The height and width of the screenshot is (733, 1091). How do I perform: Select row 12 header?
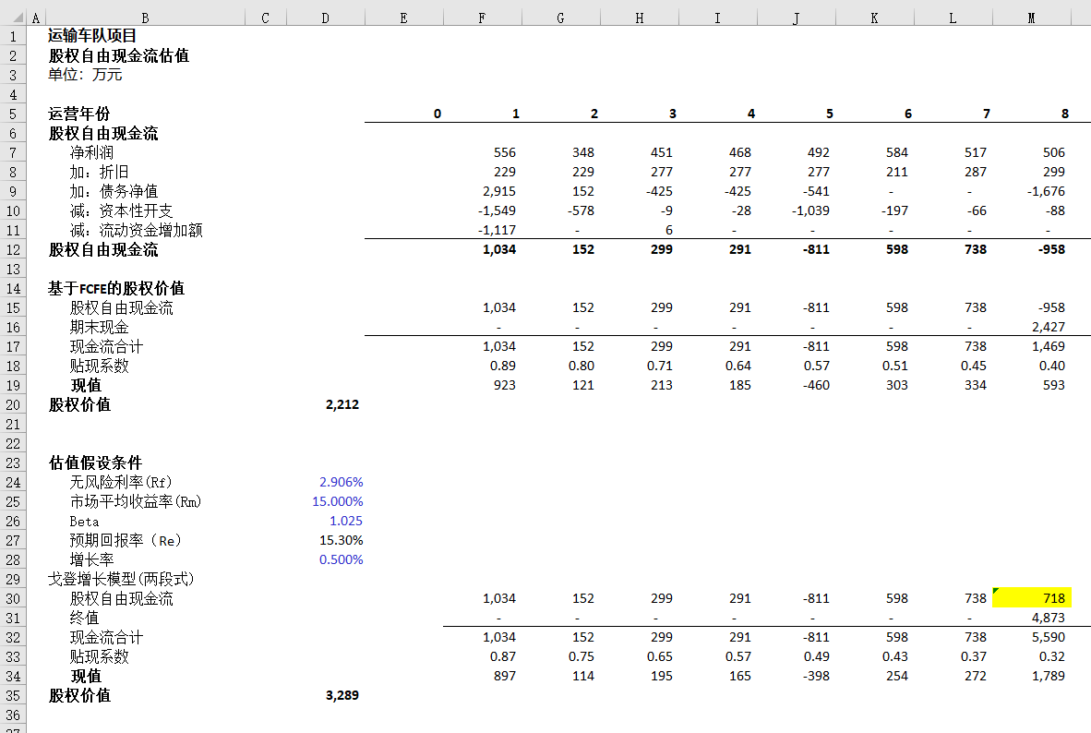pos(13,249)
